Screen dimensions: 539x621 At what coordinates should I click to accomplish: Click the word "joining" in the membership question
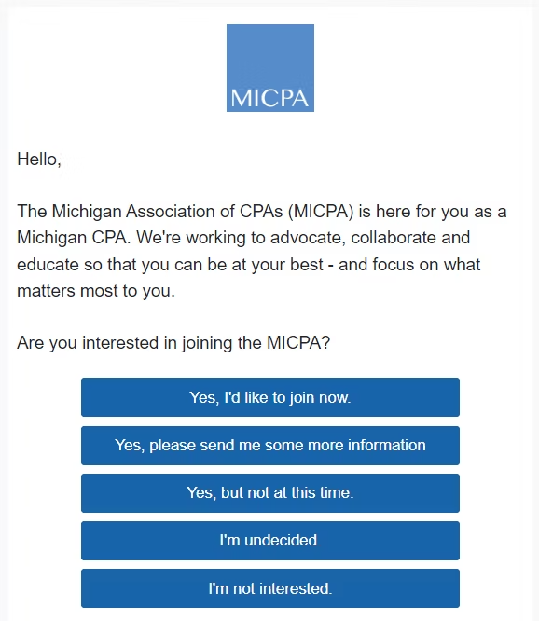207,343
